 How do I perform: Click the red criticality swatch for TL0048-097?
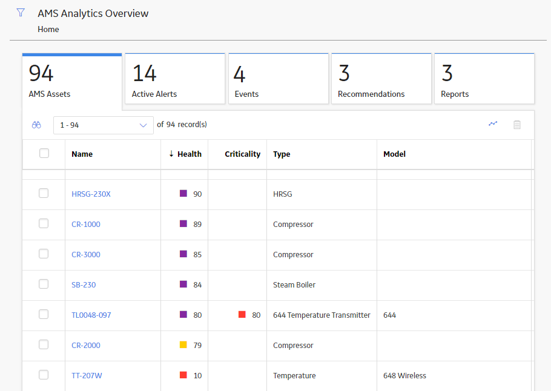pos(242,314)
